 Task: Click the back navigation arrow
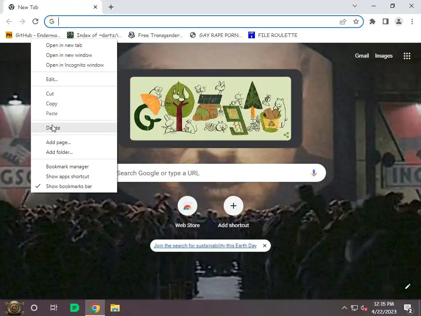click(x=9, y=21)
